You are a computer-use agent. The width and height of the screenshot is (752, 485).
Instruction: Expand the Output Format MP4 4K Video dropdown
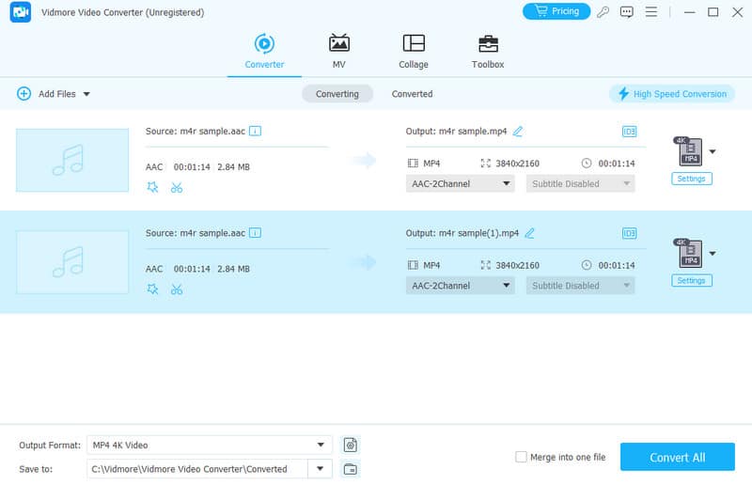pyautogui.click(x=322, y=445)
